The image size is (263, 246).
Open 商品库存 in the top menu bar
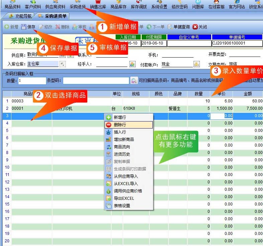pyautogui.click(x=118, y=7)
